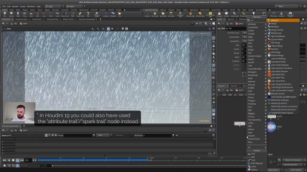Click the blue cached timeline bar
307x172 pixels.
(x=93, y=160)
